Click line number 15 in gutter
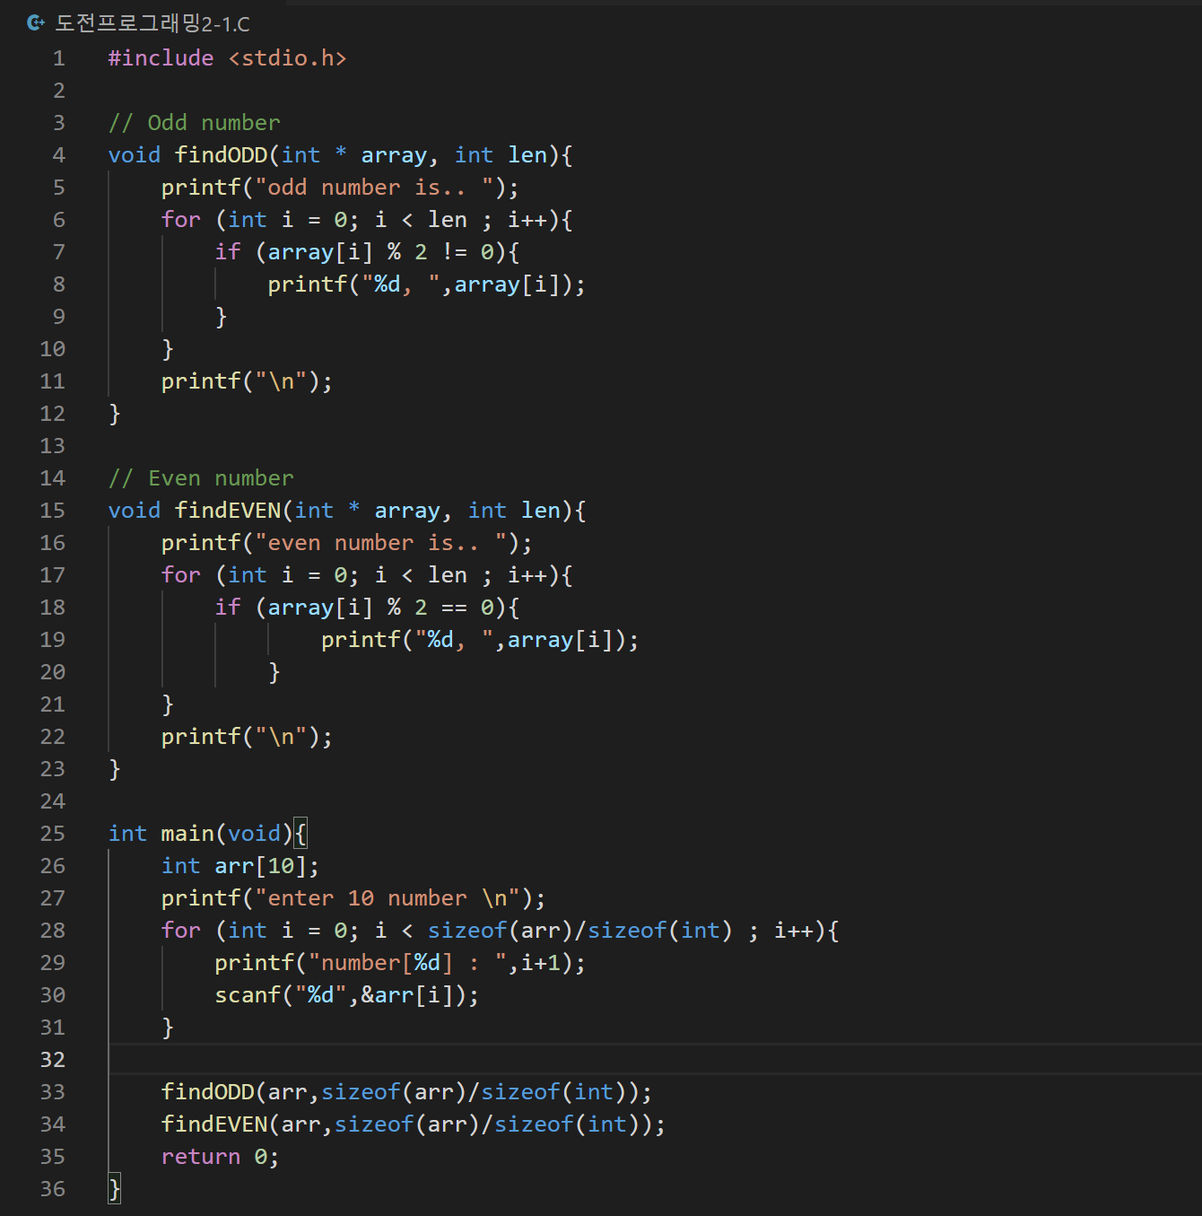Screen dimensions: 1202x1216 pyautogui.click(x=53, y=511)
